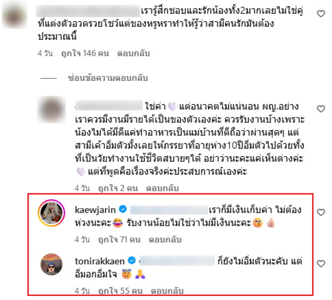Reply to kaewjarin's comment using ตอบกลับ
Screen dimensions: 332x300
165,240
